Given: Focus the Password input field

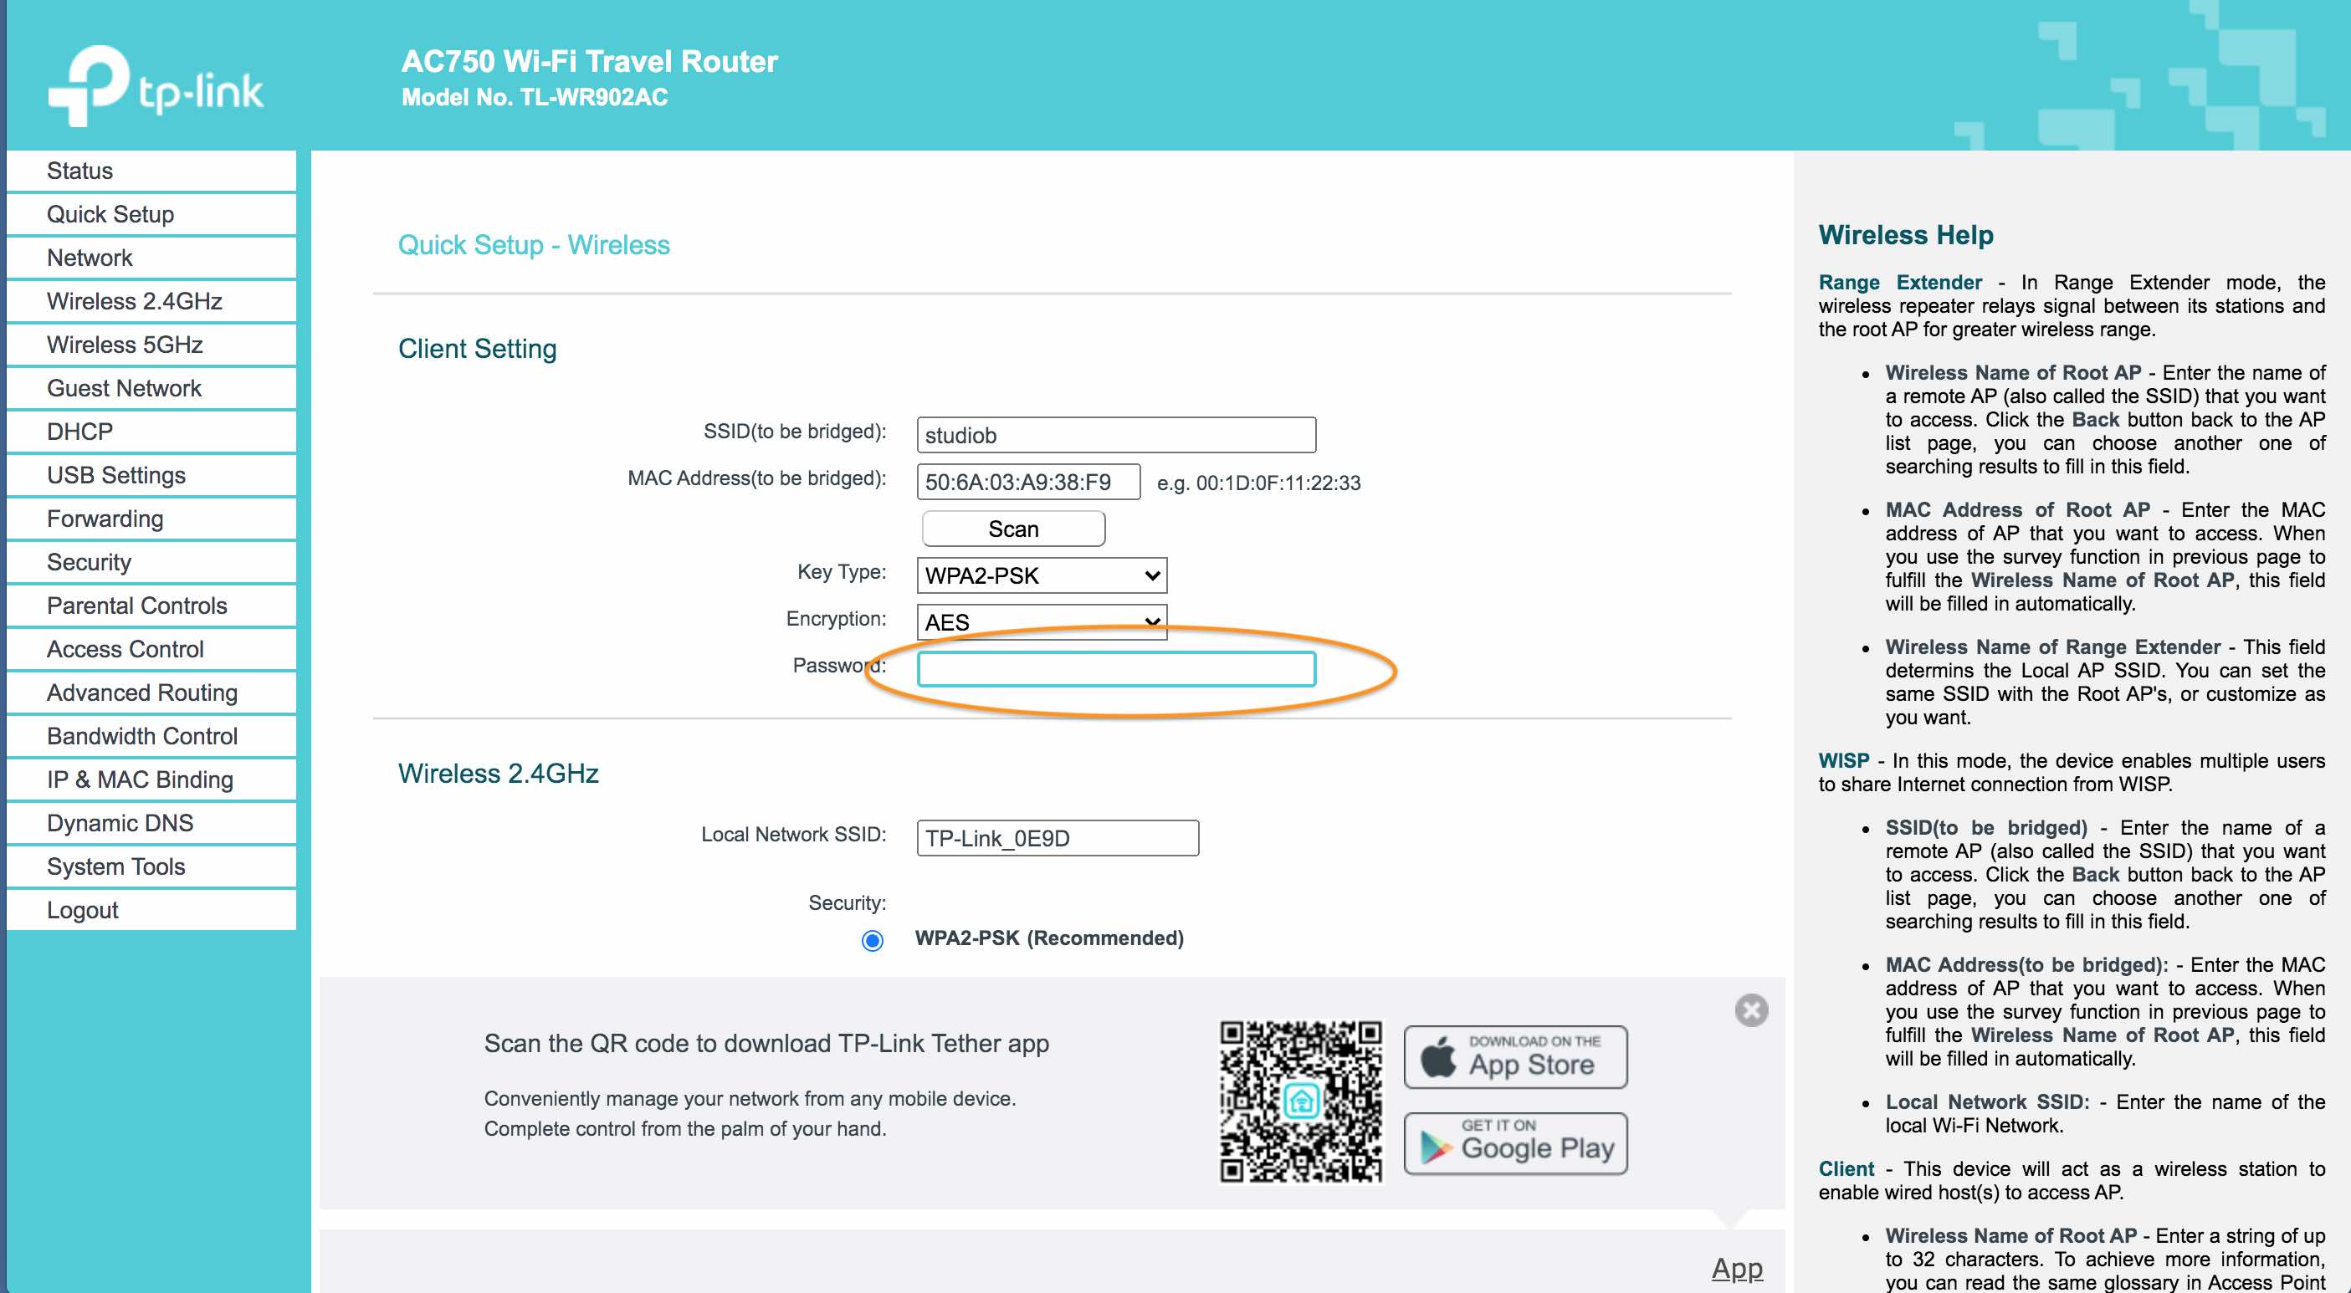Looking at the screenshot, I should (x=1115, y=669).
